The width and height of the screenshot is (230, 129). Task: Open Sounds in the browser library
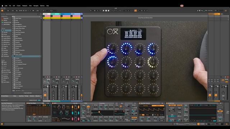click(x=5, y=32)
